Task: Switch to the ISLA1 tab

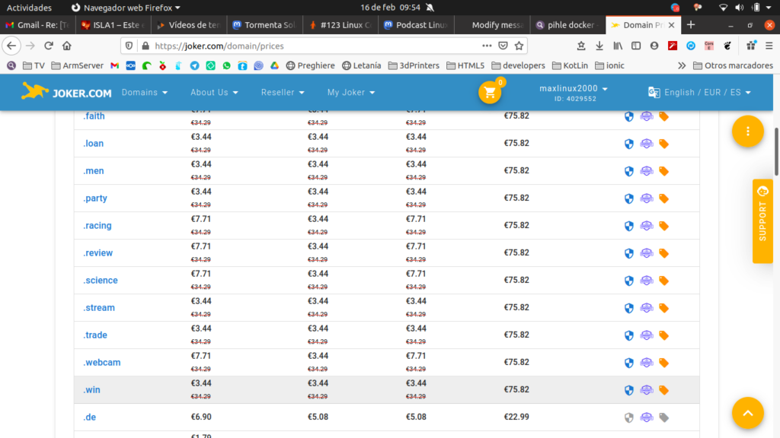Action: coord(113,25)
